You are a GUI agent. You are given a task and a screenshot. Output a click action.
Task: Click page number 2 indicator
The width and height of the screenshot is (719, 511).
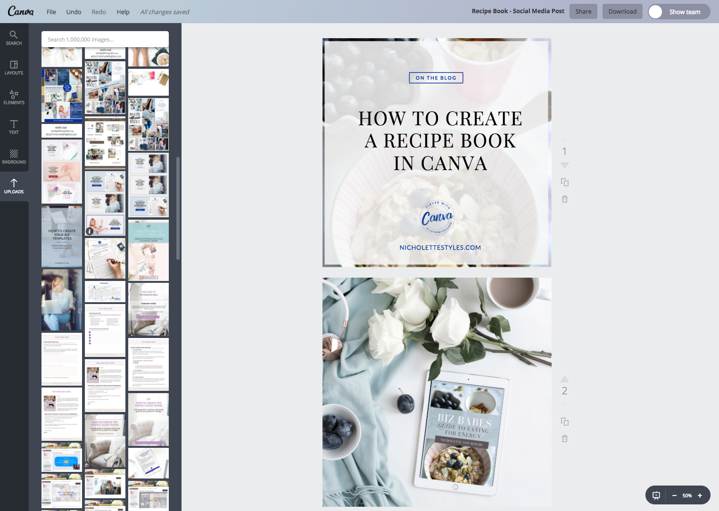564,391
